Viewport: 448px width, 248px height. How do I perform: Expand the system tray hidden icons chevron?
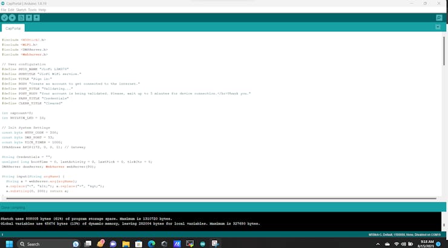coord(378,244)
